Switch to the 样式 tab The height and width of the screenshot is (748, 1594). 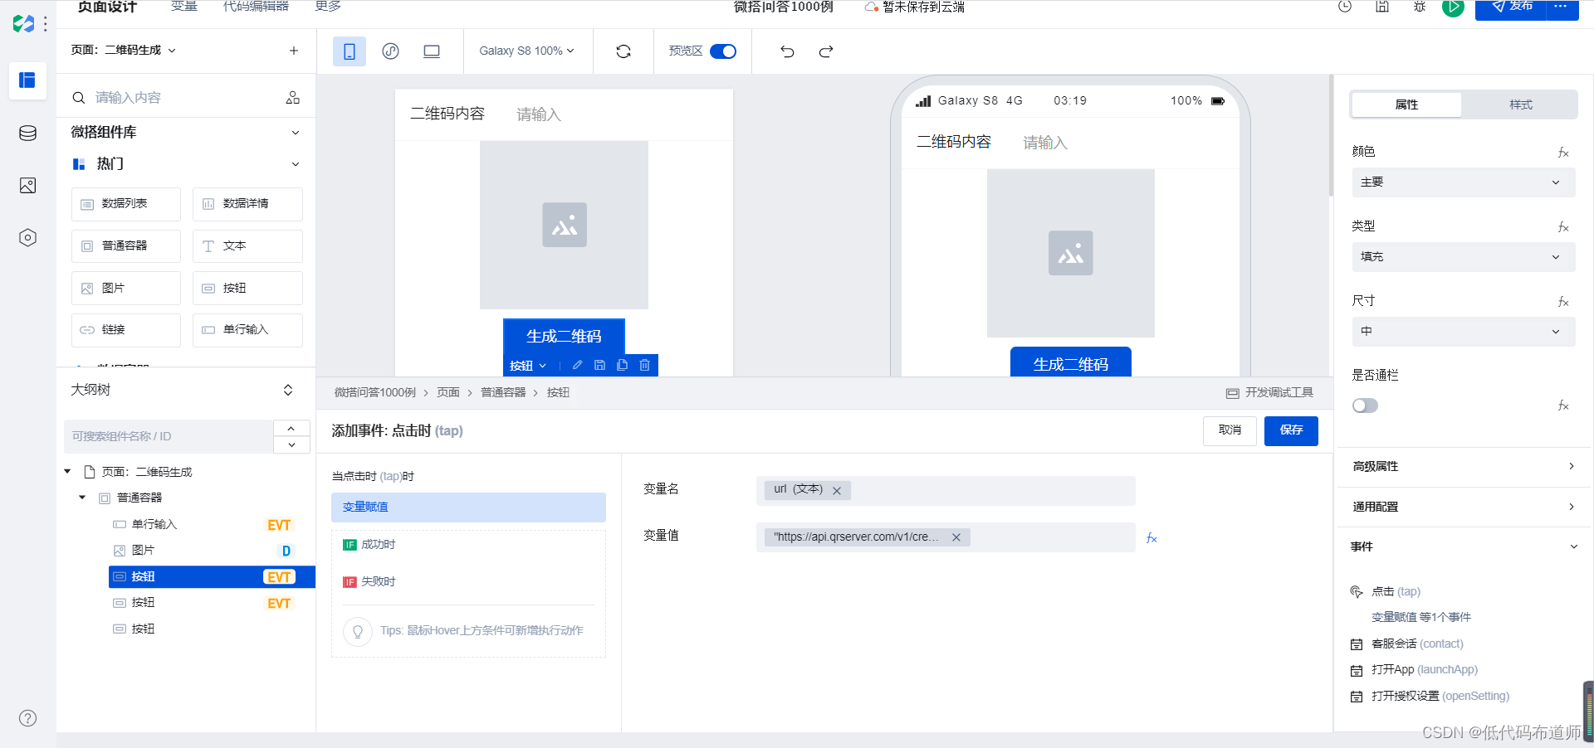click(x=1520, y=104)
